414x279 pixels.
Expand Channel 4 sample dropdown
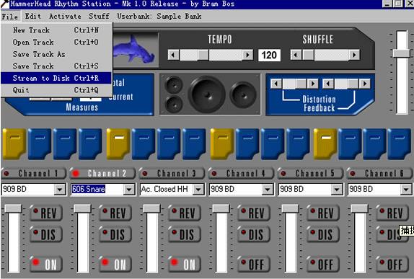267,190
